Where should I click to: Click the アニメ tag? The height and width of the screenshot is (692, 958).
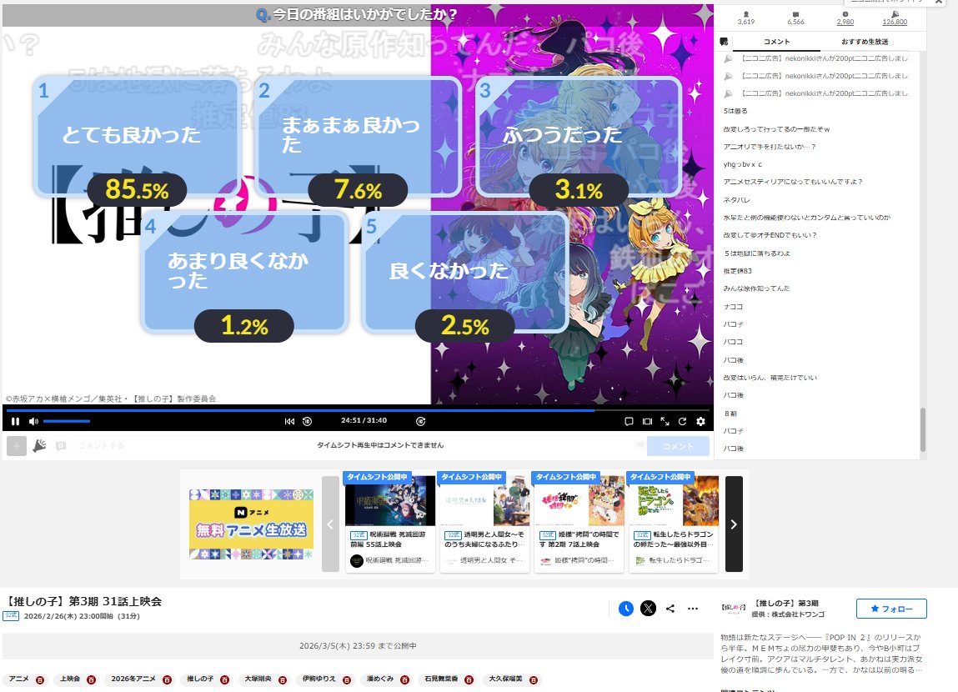[x=18, y=679]
